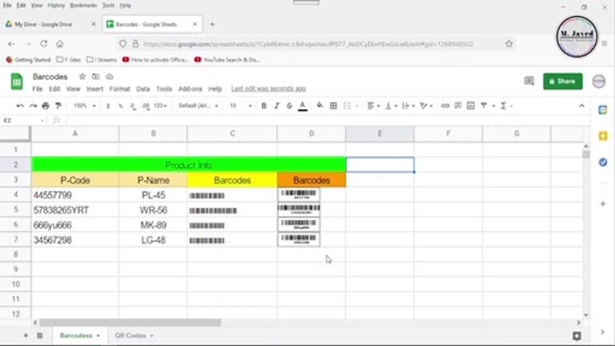Open Google Calendar in the side panel

point(603,110)
